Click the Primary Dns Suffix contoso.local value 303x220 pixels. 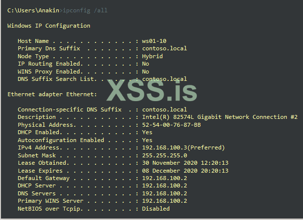click(x=164, y=48)
